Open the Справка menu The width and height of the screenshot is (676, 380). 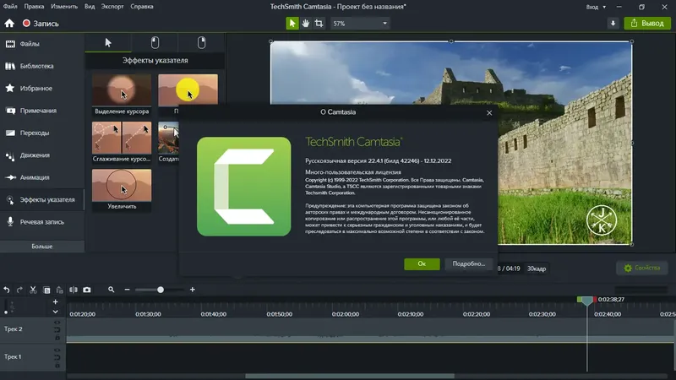point(142,7)
